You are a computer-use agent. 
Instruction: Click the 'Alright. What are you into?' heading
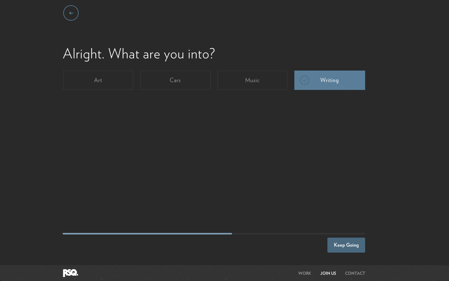[139, 54]
